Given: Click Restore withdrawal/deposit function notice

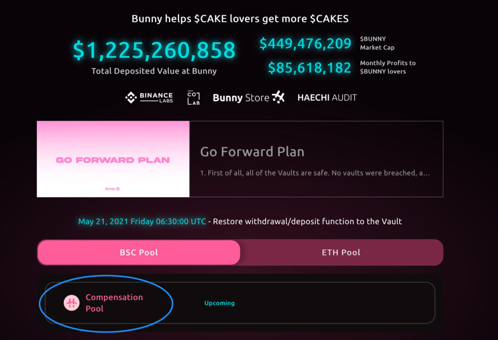Looking at the screenshot, I should (x=307, y=221).
